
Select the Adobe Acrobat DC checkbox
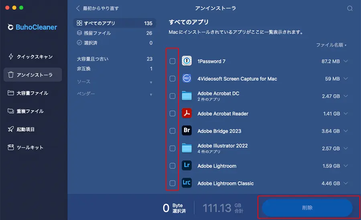172,96
